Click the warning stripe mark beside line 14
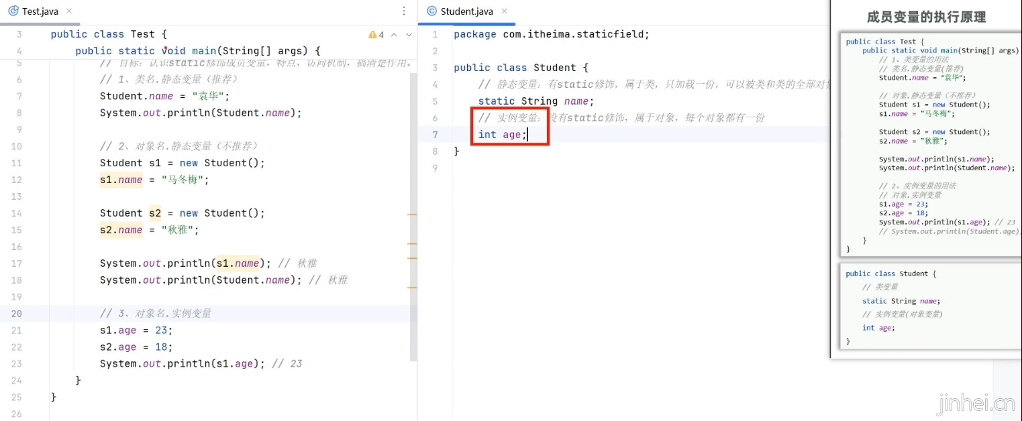 click(412, 214)
